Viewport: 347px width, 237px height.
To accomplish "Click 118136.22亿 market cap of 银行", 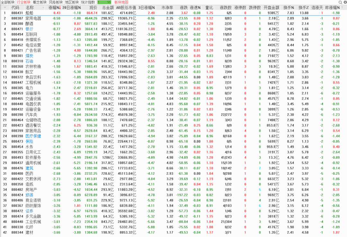I will click(x=126, y=29).
